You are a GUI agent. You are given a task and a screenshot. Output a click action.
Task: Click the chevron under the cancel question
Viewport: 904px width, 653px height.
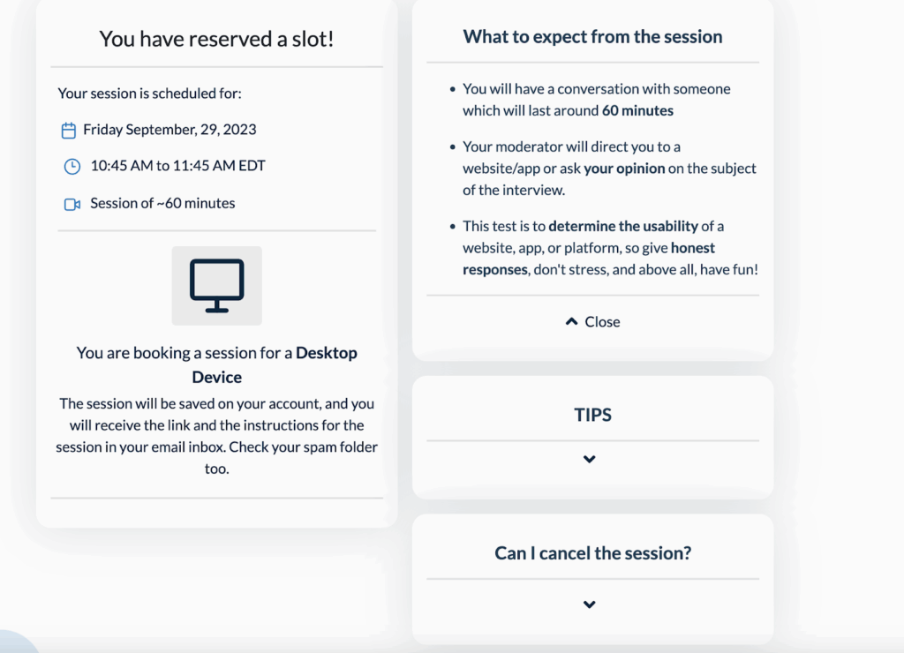pos(589,604)
